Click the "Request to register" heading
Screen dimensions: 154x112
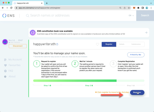click(x=49, y=61)
